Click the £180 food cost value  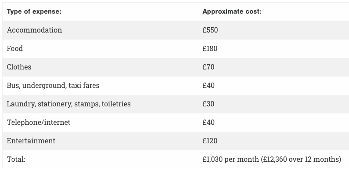(210, 49)
